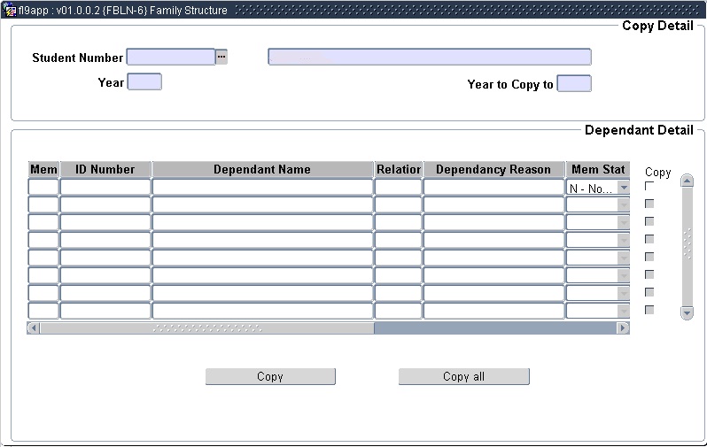Click the horizontal scrollbar right arrow
Screen dimensions: 707x447
tap(623, 328)
